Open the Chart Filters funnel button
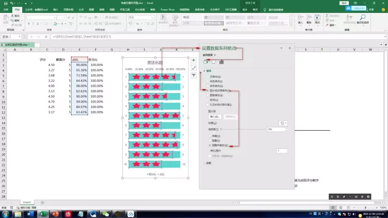 tap(194, 75)
